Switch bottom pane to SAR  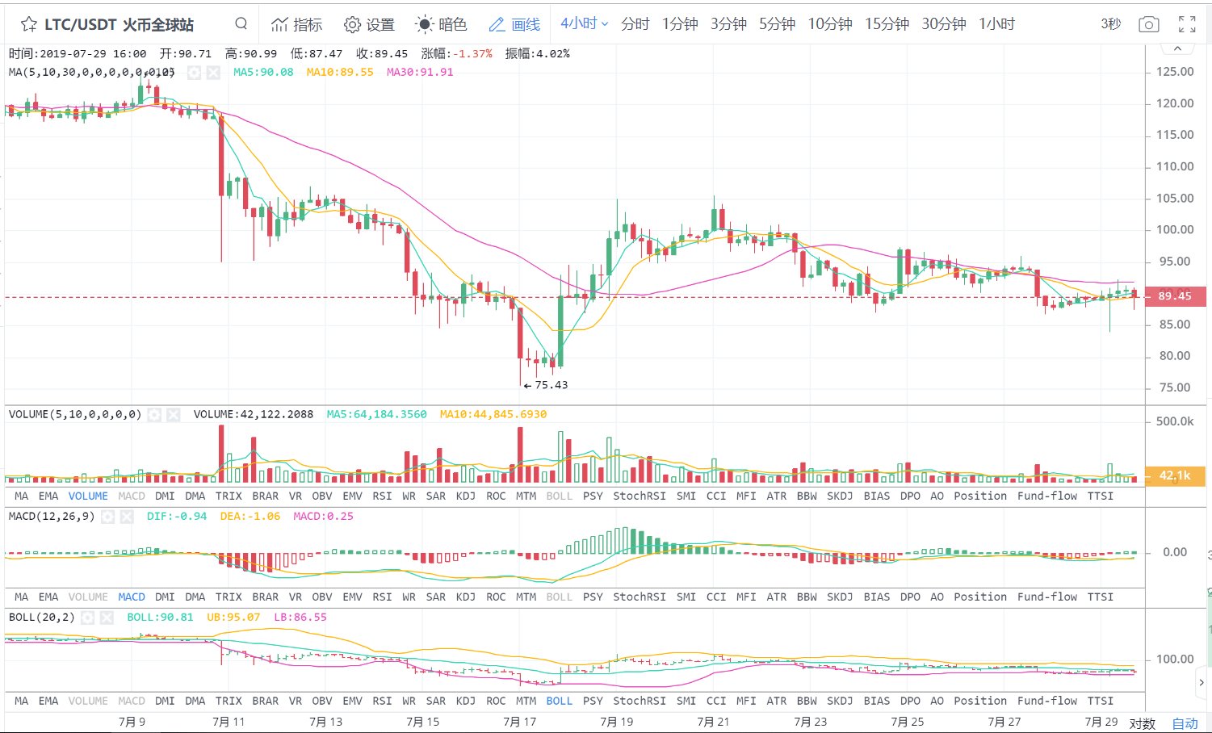(436, 702)
